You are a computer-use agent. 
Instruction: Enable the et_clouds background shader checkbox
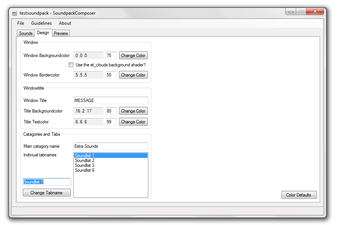pos(71,65)
